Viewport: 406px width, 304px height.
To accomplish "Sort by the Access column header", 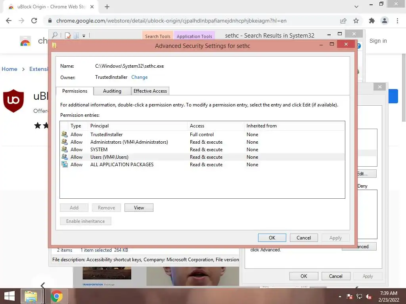I will (x=216, y=126).
